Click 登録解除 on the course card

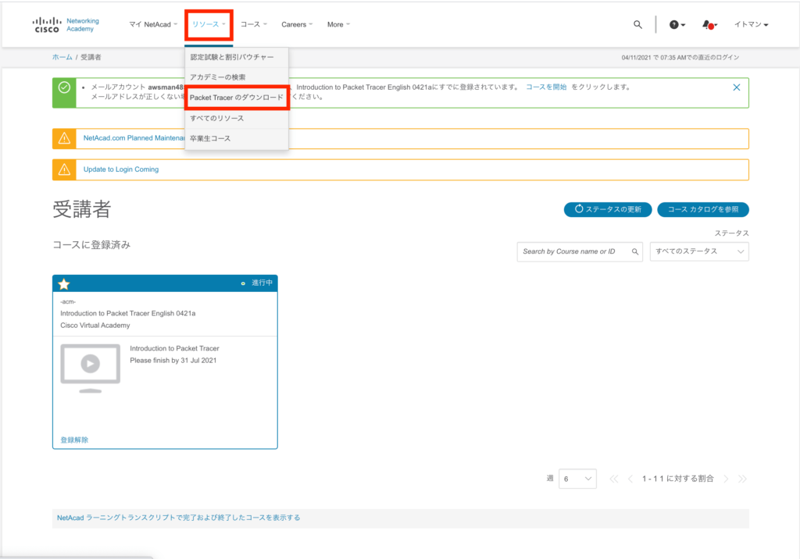(x=74, y=440)
